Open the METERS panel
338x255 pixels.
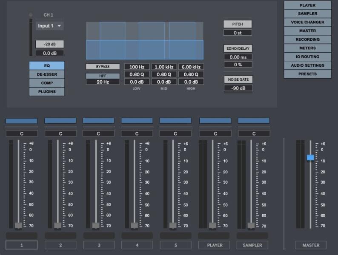[x=308, y=48]
